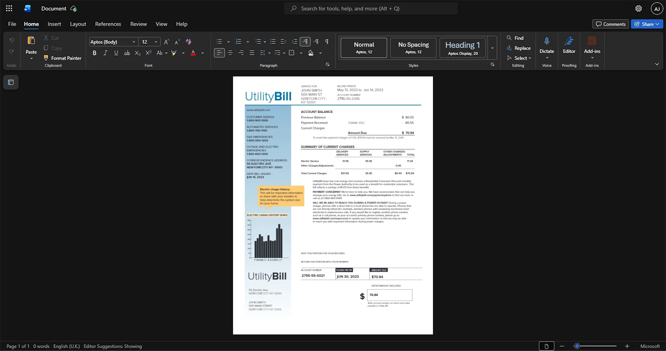The width and height of the screenshot is (666, 351).
Task: Open the app launcher waffle icon
Action: (x=9, y=8)
